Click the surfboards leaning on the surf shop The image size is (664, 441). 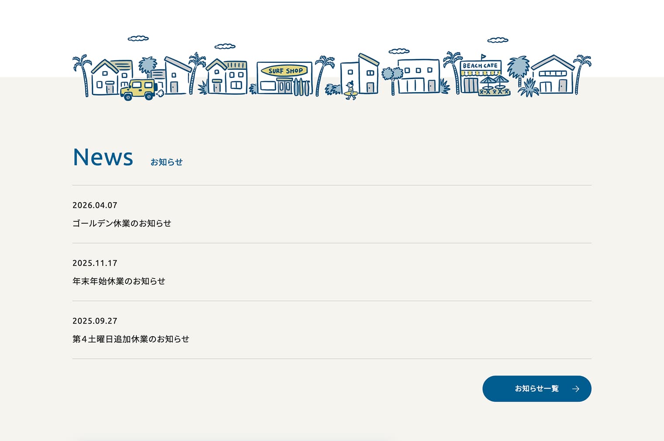click(301, 87)
